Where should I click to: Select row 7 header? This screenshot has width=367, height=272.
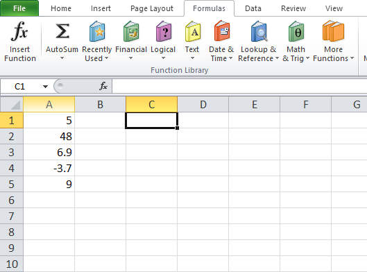[12, 216]
